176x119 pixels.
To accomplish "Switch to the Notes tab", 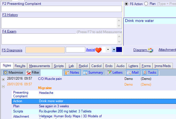I will [7, 65].
